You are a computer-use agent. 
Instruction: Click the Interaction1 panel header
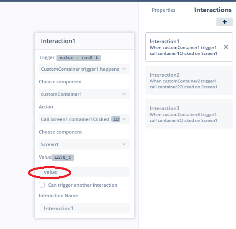tap(85, 41)
